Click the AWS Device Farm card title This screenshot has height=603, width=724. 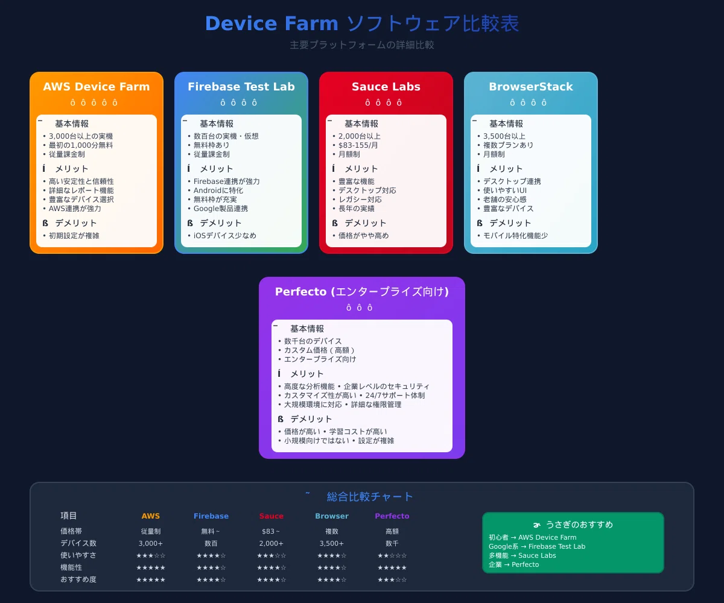point(97,87)
